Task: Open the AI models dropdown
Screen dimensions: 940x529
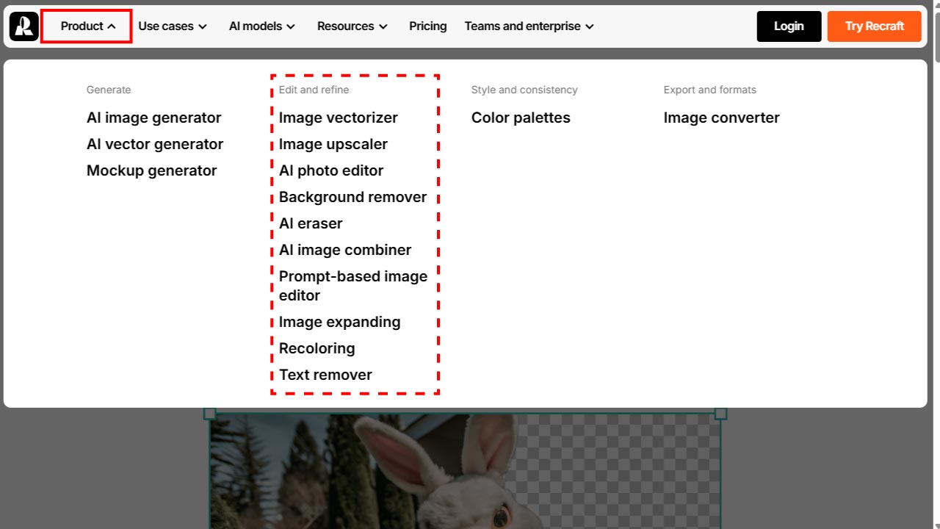Action: (x=262, y=26)
